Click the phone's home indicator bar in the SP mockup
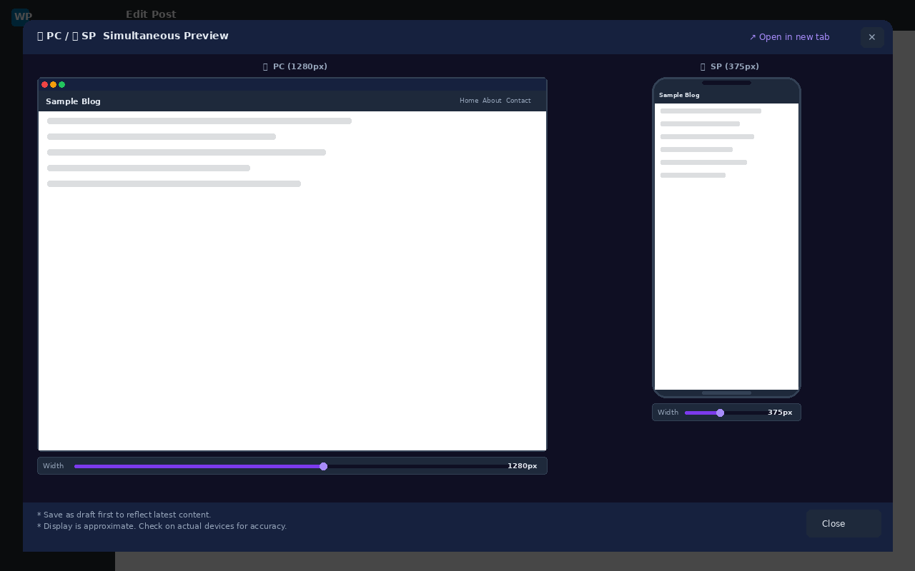 pyautogui.click(x=727, y=393)
